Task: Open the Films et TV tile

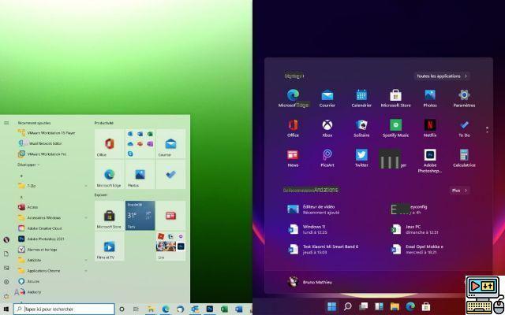Action: [109, 246]
